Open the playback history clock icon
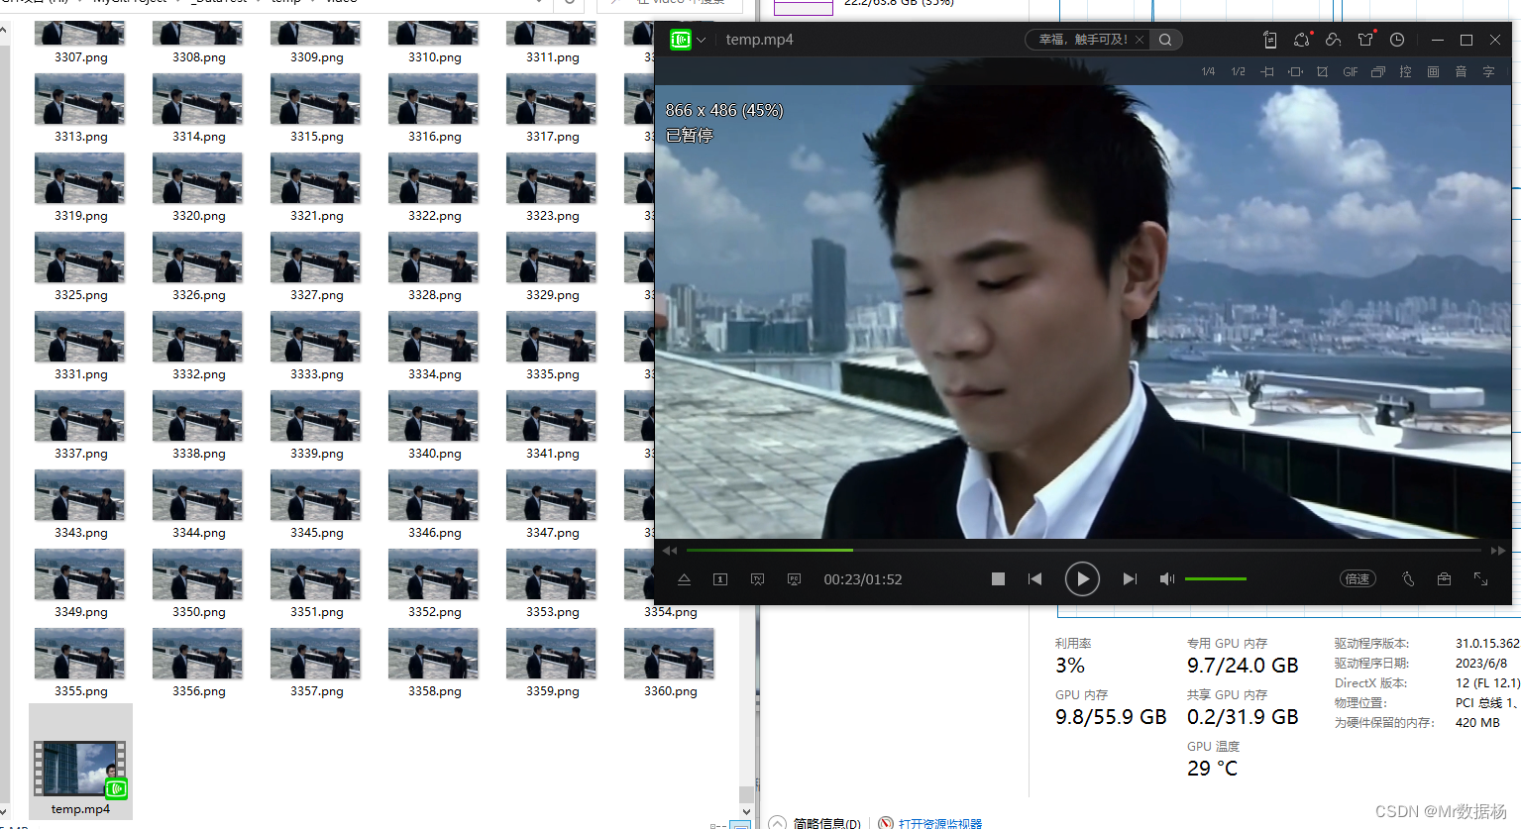 (1397, 40)
